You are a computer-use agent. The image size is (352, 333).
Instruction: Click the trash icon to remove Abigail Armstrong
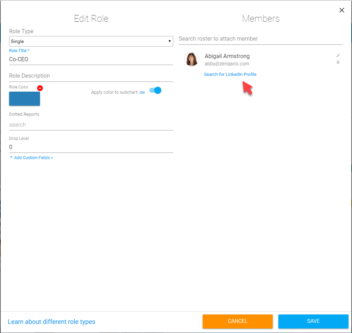338,62
